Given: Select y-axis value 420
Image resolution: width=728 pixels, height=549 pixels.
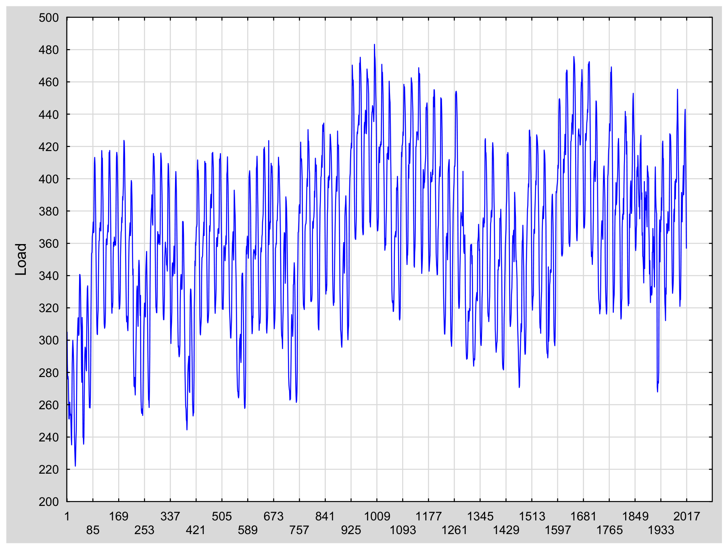Looking at the screenshot, I should click(x=49, y=147).
